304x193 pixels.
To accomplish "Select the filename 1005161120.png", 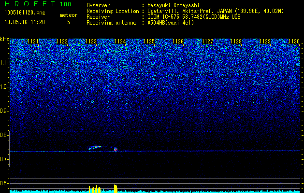I will coord(25,13).
